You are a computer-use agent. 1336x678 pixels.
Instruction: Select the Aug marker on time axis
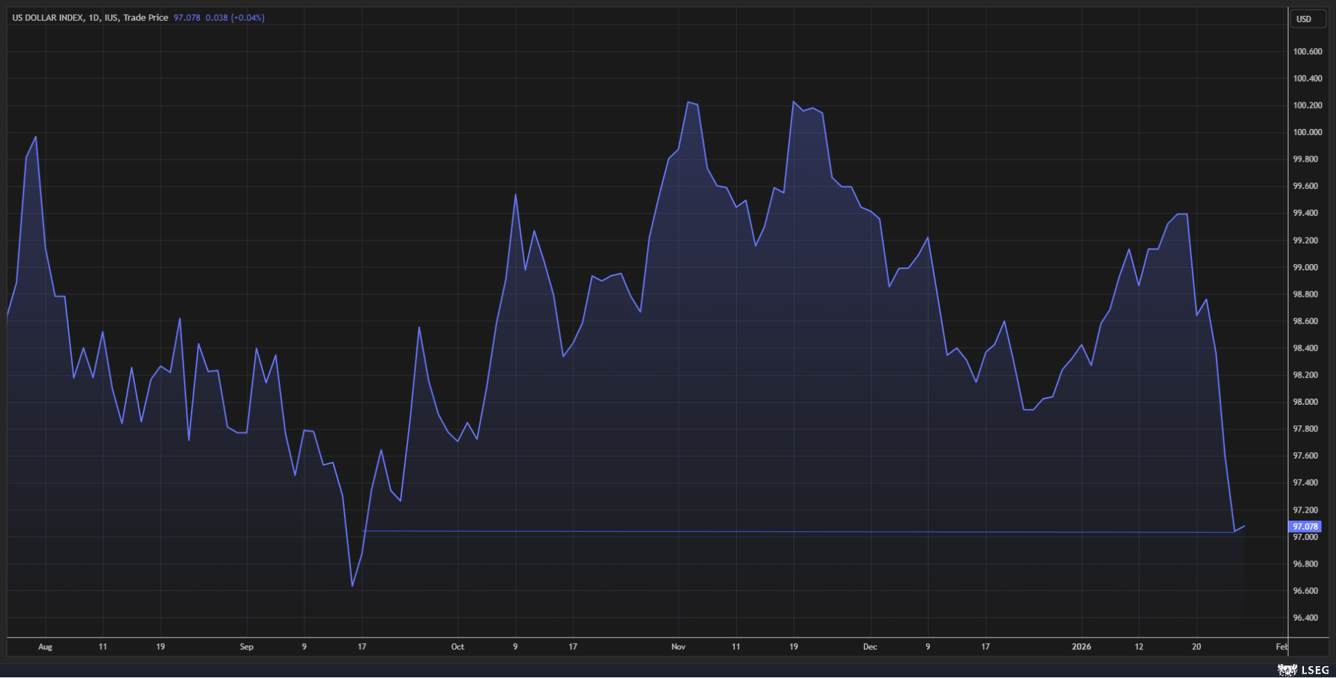[45, 647]
